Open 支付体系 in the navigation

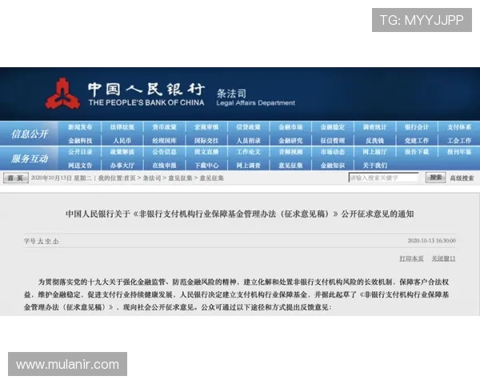(x=459, y=127)
